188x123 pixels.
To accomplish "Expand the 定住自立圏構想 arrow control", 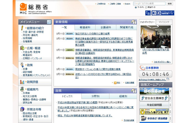I will pyautogui.click(x=170, y=98).
